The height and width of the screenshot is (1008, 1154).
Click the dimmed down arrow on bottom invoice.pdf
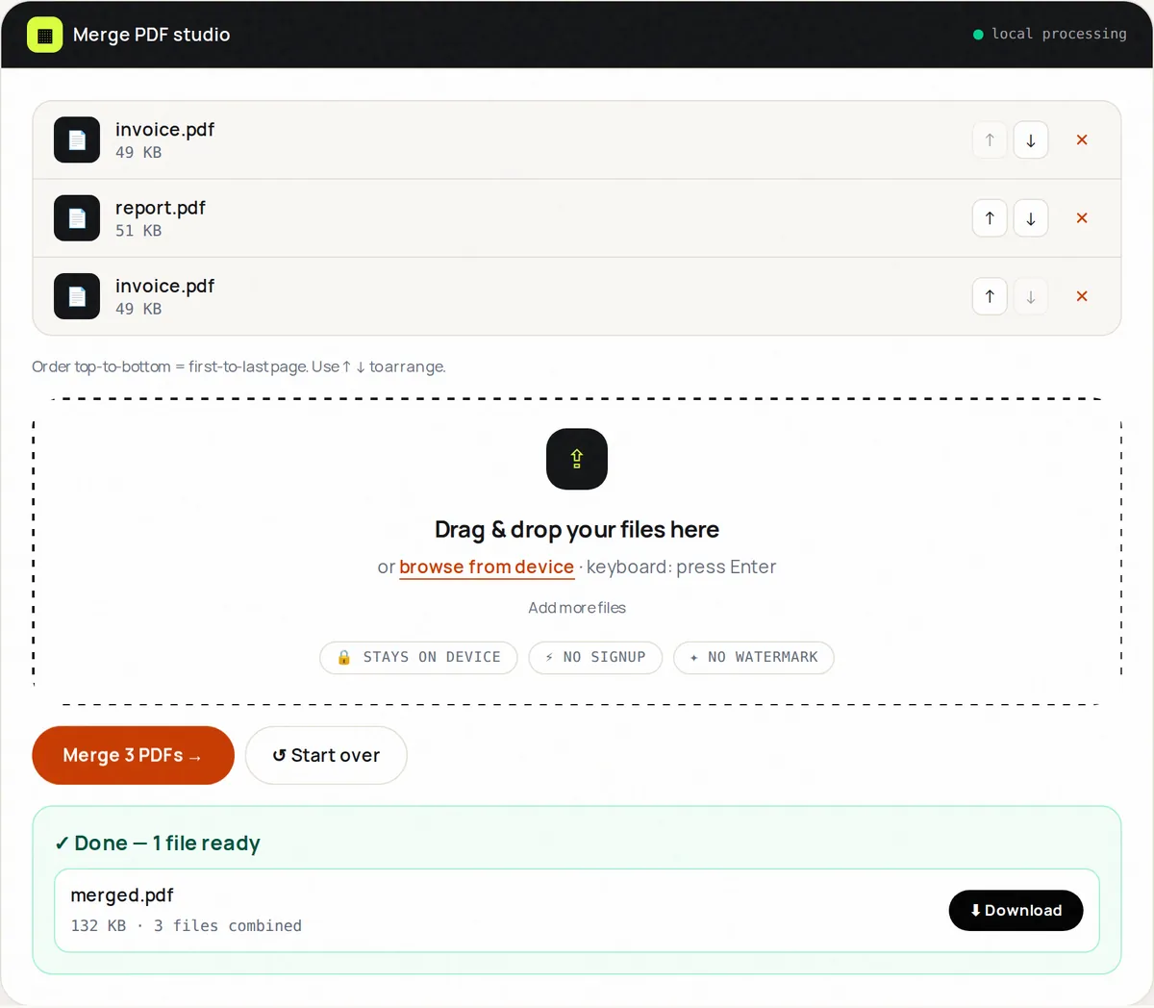pyautogui.click(x=1031, y=296)
